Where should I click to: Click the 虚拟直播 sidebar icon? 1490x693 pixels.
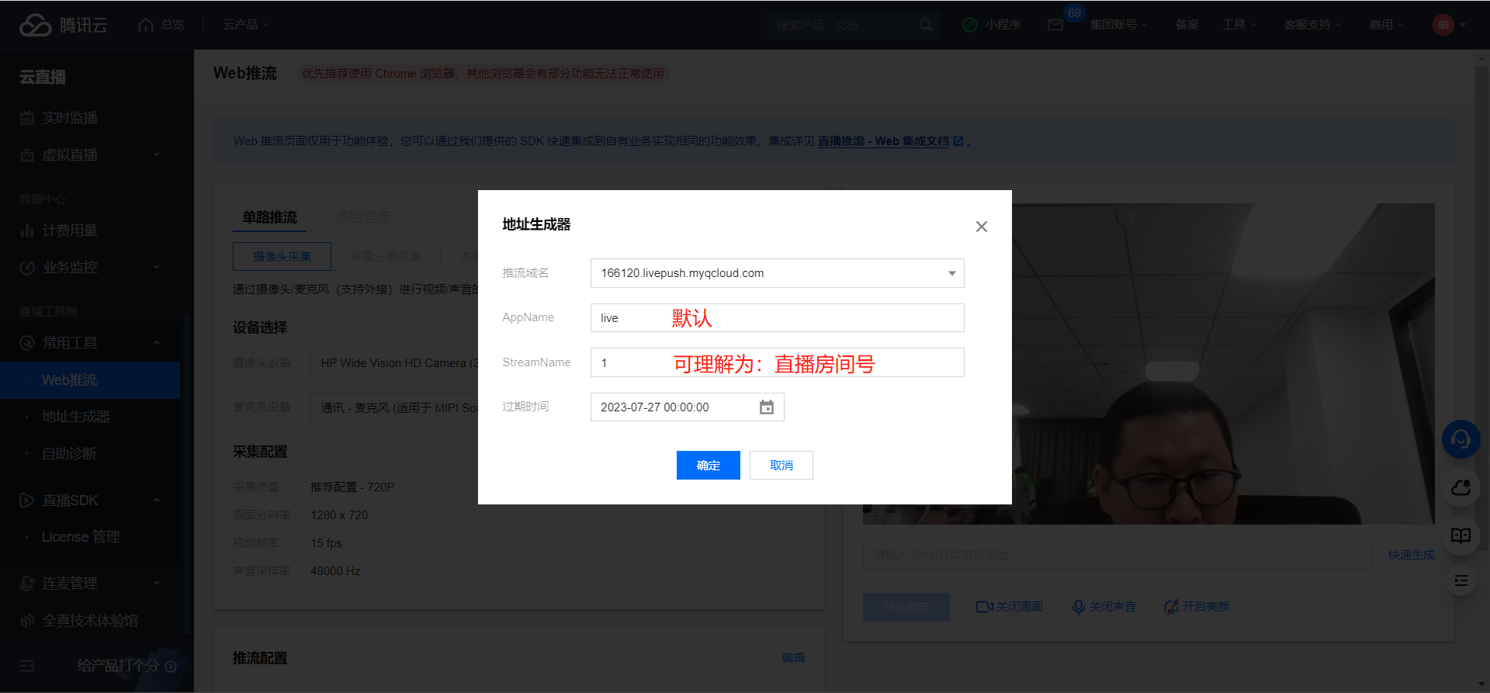pyautogui.click(x=27, y=155)
